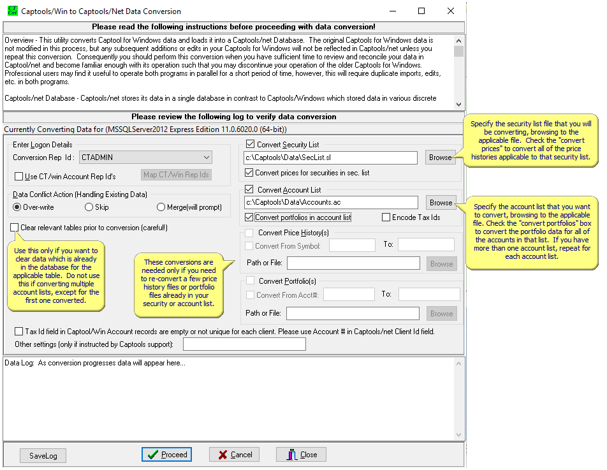The width and height of the screenshot is (607, 470).
Task: Click the 'Currently Converting Data for' status text
Action: pyautogui.click(x=145, y=129)
